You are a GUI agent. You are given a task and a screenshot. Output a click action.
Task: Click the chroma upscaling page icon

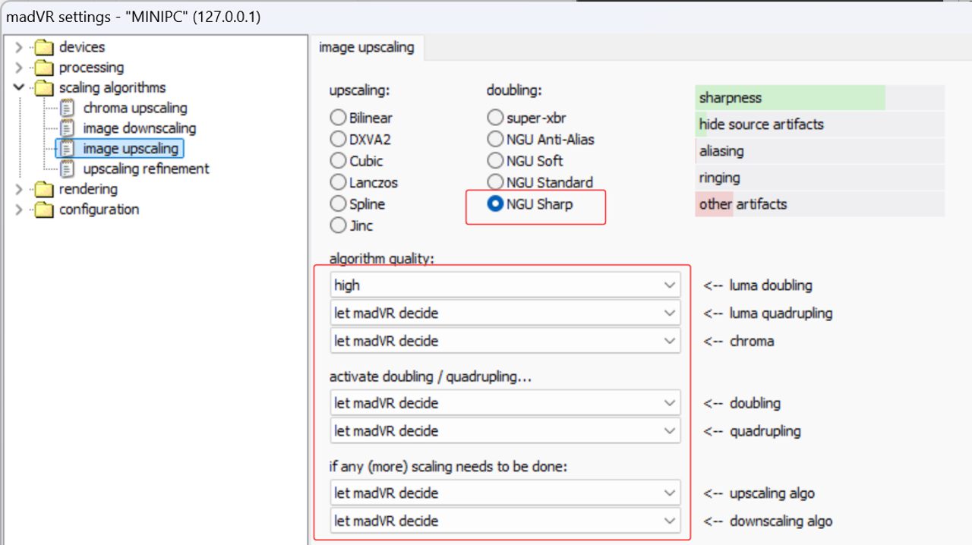point(68,109)
